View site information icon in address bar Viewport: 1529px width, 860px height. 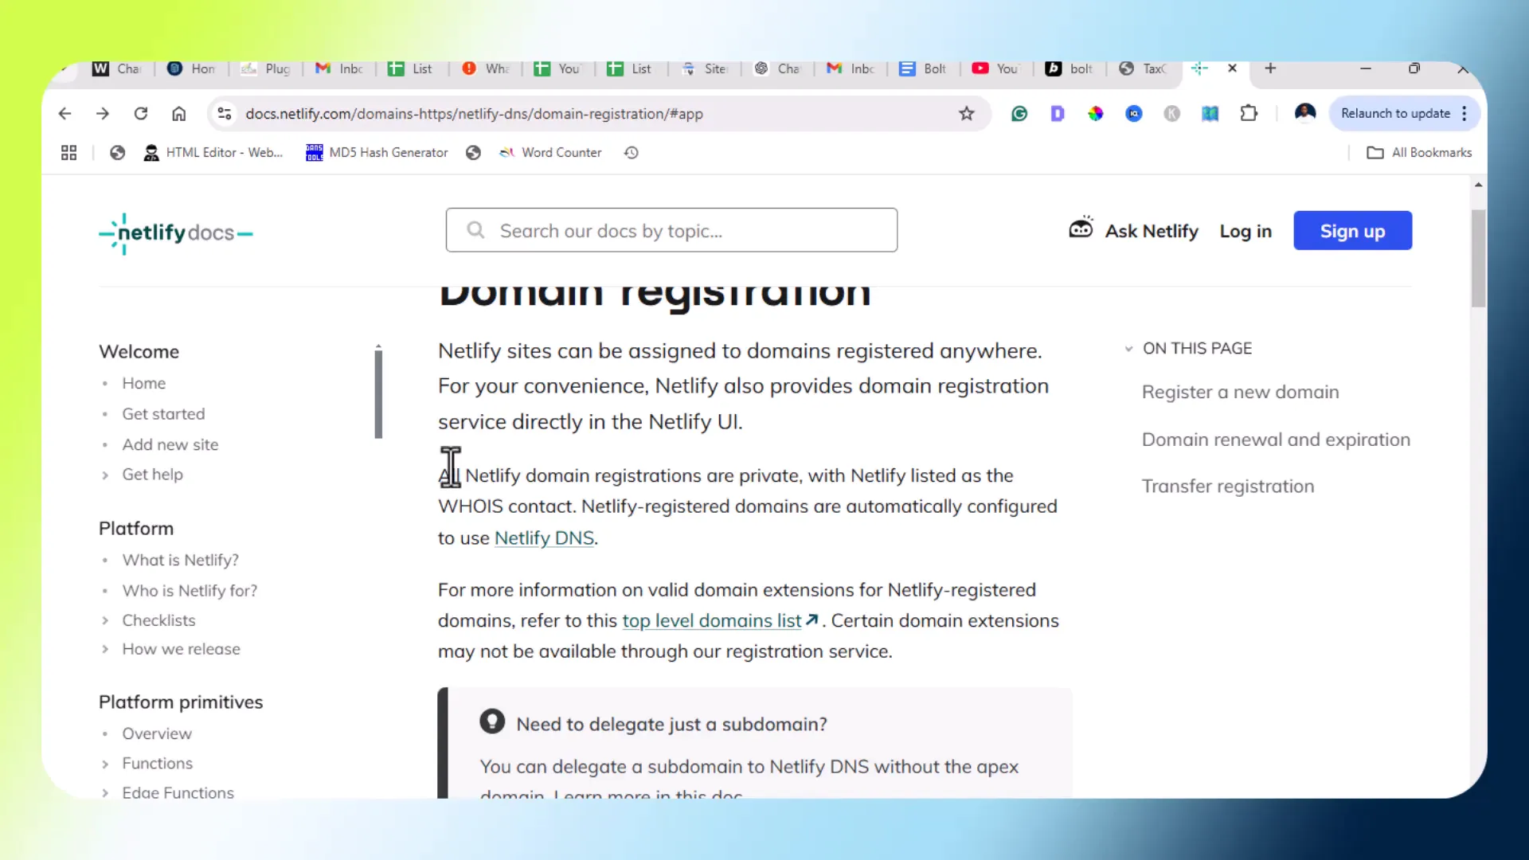225,114
